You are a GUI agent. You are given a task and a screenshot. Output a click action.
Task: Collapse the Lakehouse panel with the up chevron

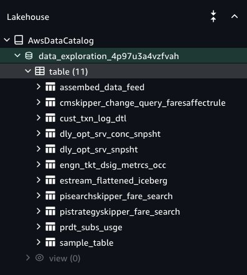235,16
